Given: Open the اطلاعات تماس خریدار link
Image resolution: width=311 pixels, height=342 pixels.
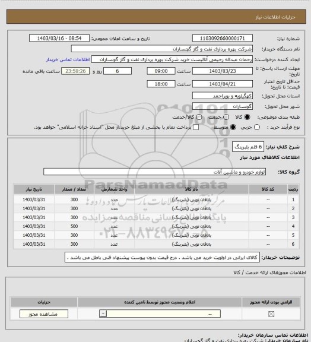Looking at the screenshot, I should point(68,59).
